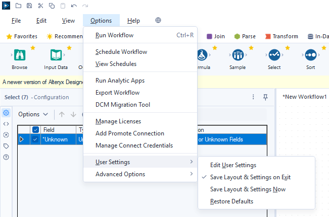Image resolution: width=329 pixels, height=217 pixels.
Task: Open the *New Workflow1 canvas tab
Action: (x=304, y=97)
